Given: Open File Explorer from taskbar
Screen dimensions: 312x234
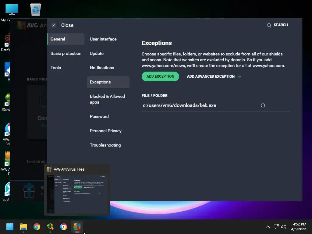Looking at the screenshot, I should (23, 227).
